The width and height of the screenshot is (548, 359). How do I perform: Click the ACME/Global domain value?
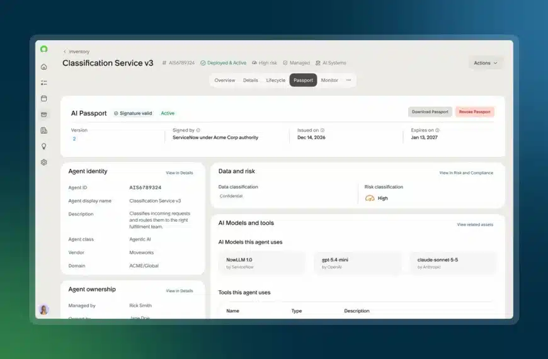(x=144, y=266)
